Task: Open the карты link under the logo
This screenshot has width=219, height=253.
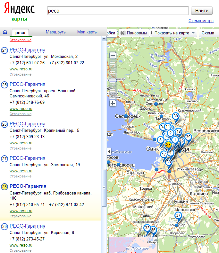Action: pyautogui.click(x=19, y=19)
